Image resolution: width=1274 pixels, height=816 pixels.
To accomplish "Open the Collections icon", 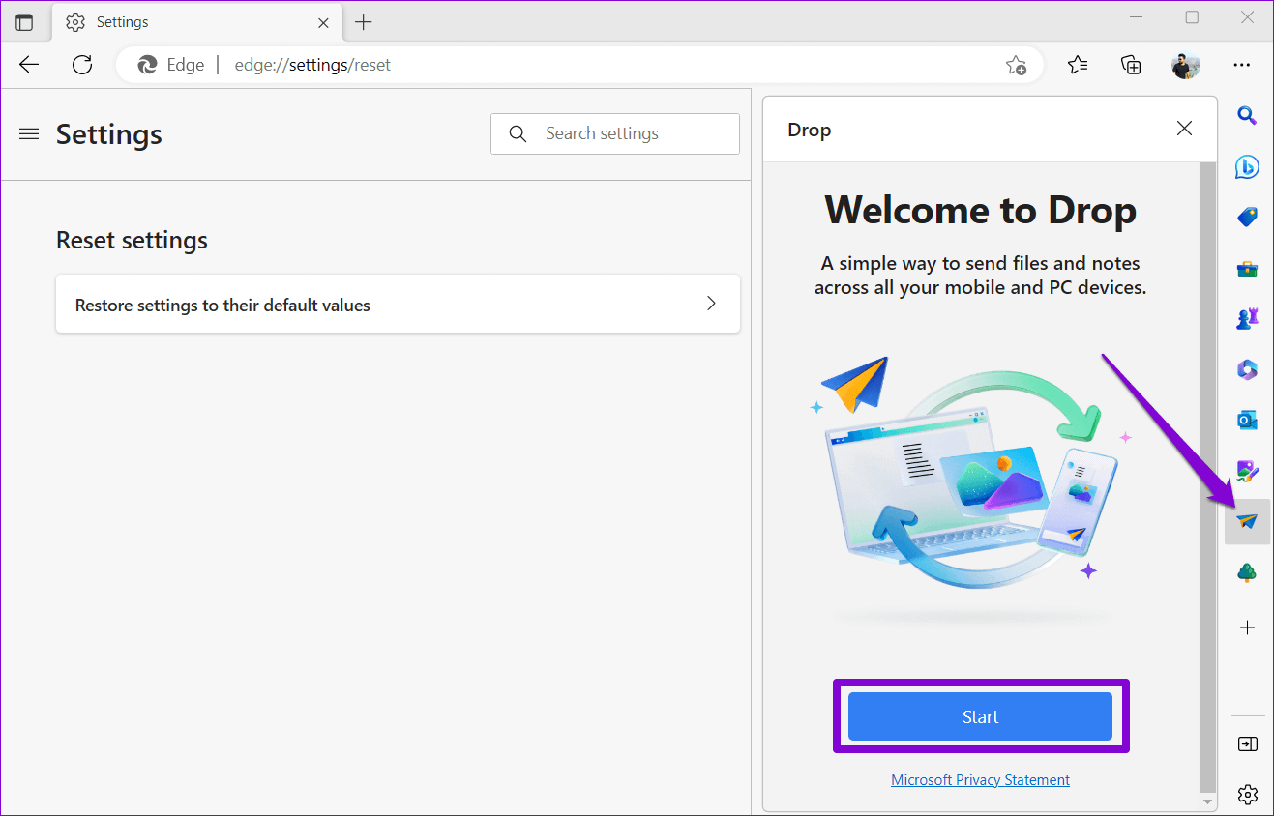I will (x=1131, y=65).
